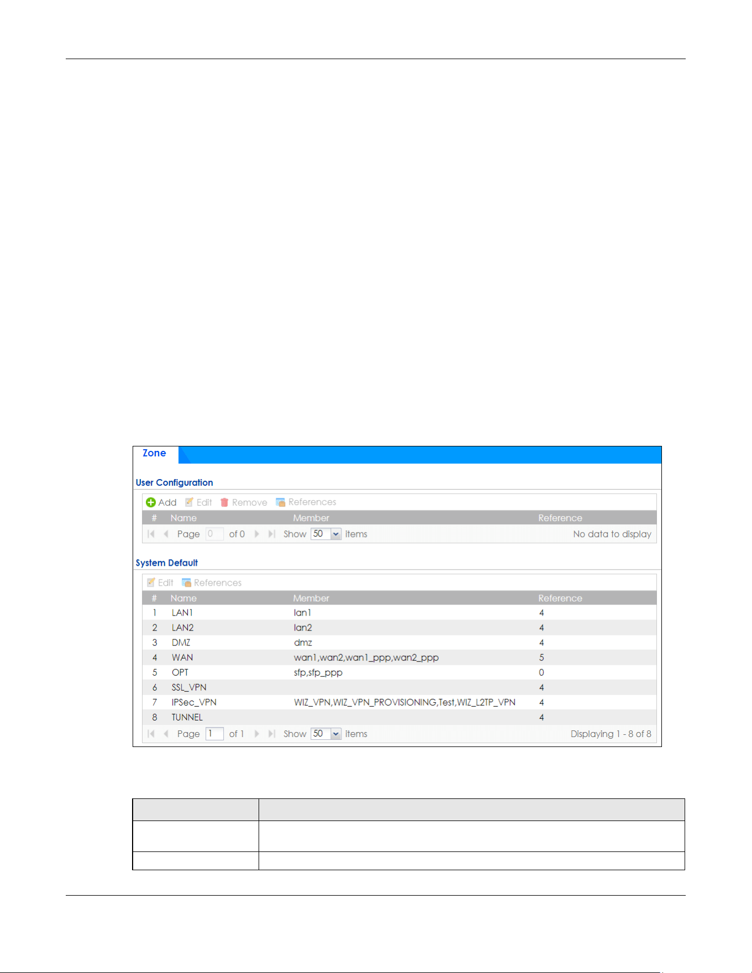Open References in System Default toolbar
Image resolution: width=752 pixels, height=973 pixels.
[212, 582]
